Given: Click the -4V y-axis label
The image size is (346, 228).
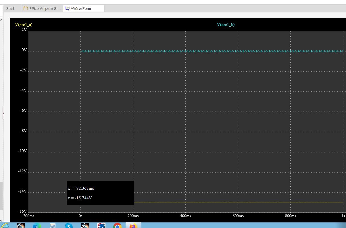Looking at the screenshot, I should [24, 90].
